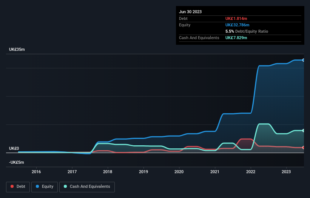Click the Debt row label in tooltip

(x=183, y=18)
